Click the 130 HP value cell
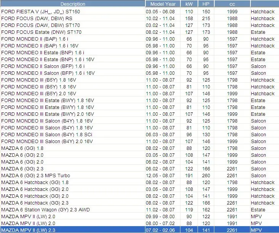The height and width of the screenshot is (233, 279). pyautogui.click(x=206, y=135)
